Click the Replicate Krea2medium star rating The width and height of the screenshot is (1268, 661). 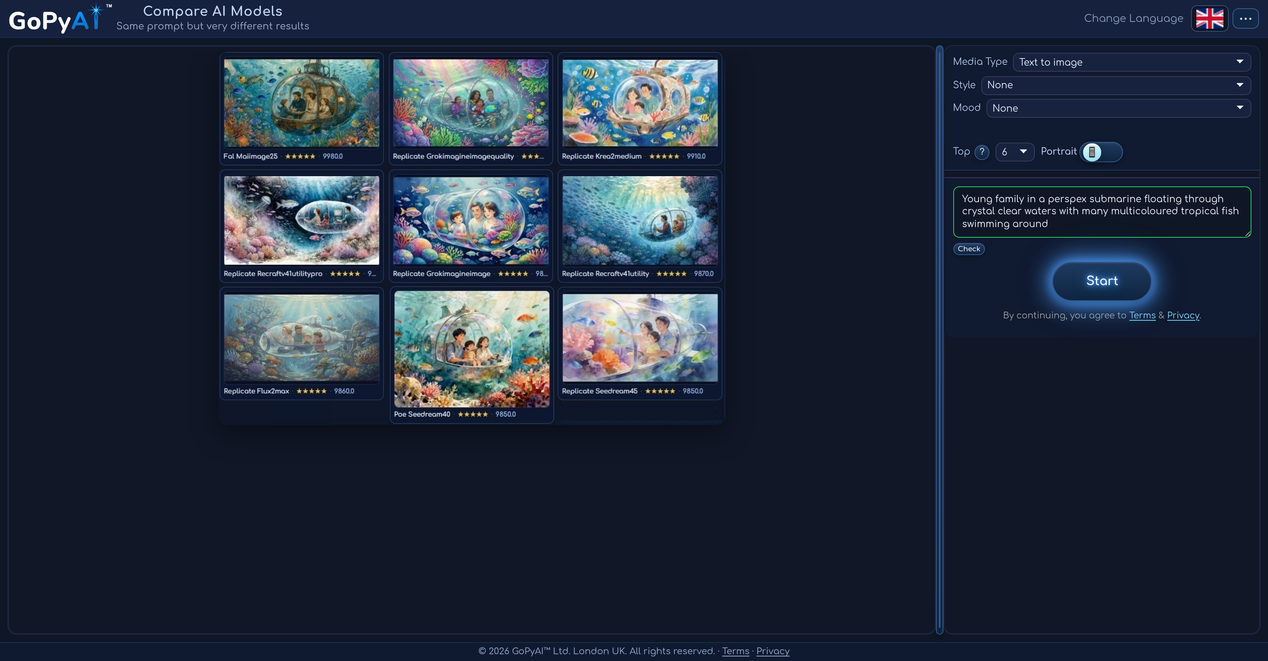click(x=664, y=157)
